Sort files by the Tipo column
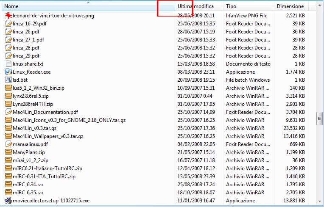The width and height of the screenshot is (324, 207). coord(249,6)
